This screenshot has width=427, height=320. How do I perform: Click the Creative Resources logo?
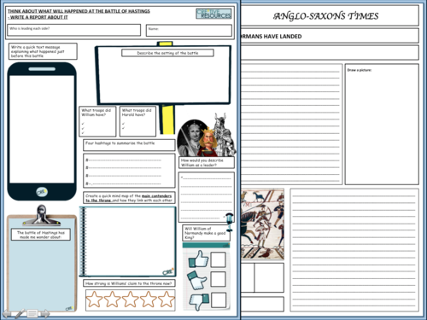pos(213,14)
